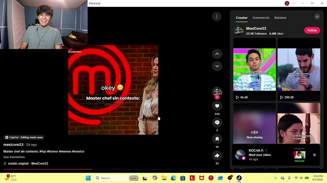Open Microsoft Store from the taskbar
The width and height of the screenshot is (327, 183).
coord(183,178)
